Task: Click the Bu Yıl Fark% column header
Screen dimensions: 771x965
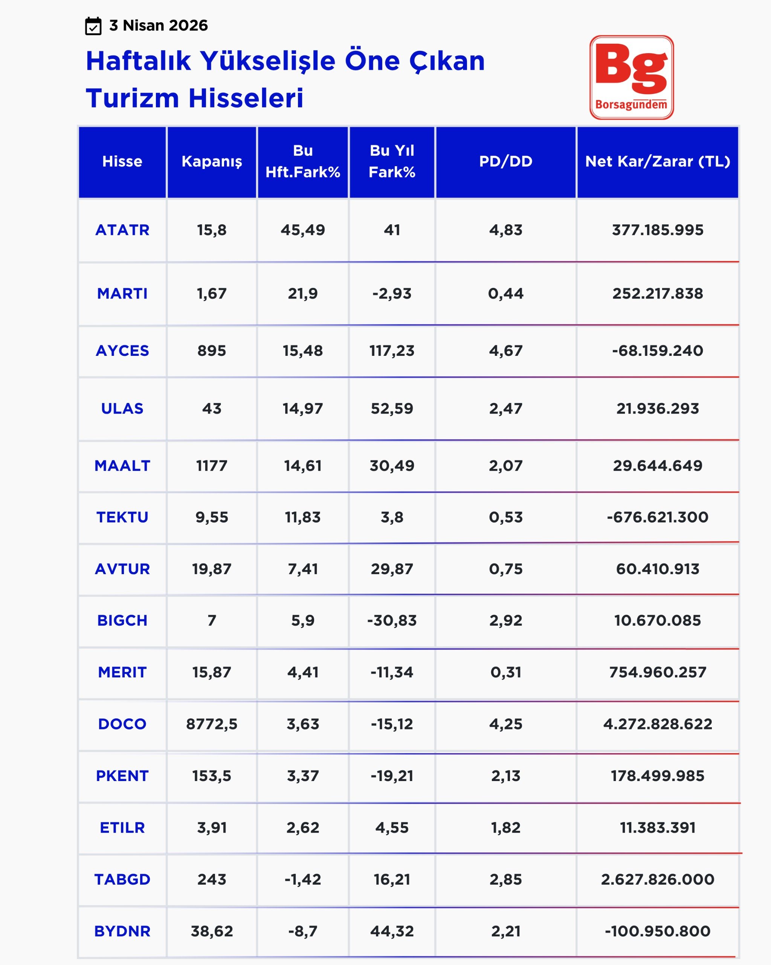Action: tap(392, 162)
